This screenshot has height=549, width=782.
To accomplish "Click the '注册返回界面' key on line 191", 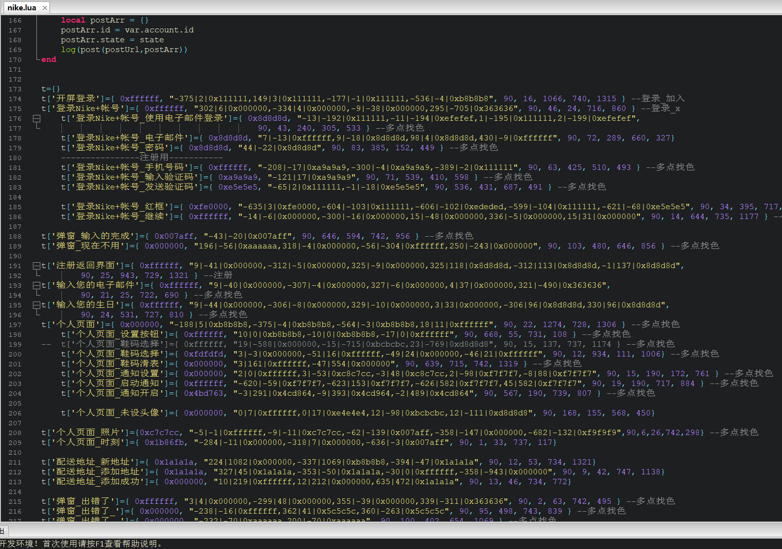I will coord(86,266).
